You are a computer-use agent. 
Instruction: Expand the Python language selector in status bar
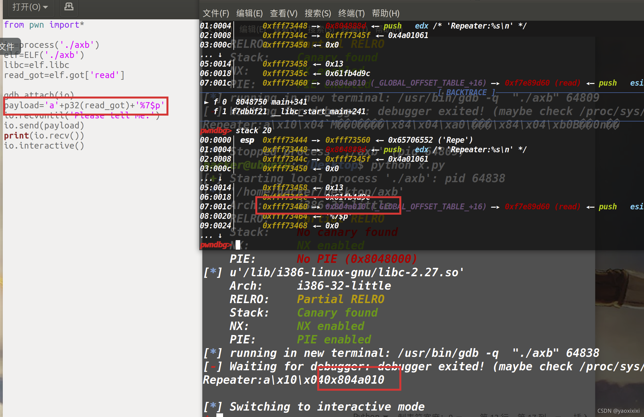pos(370,415)
